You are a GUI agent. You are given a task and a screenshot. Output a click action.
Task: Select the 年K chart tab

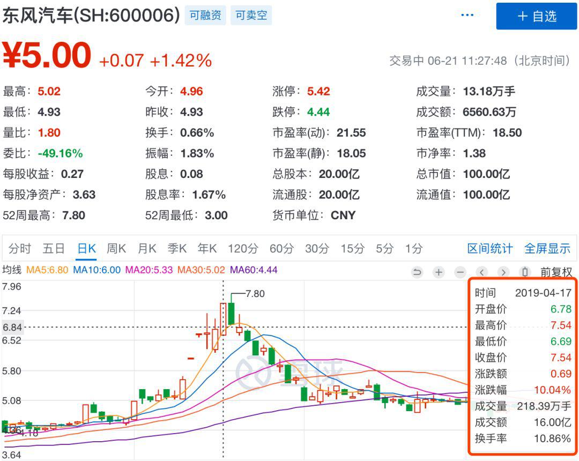pyautogui.click(x=207, y=248)
